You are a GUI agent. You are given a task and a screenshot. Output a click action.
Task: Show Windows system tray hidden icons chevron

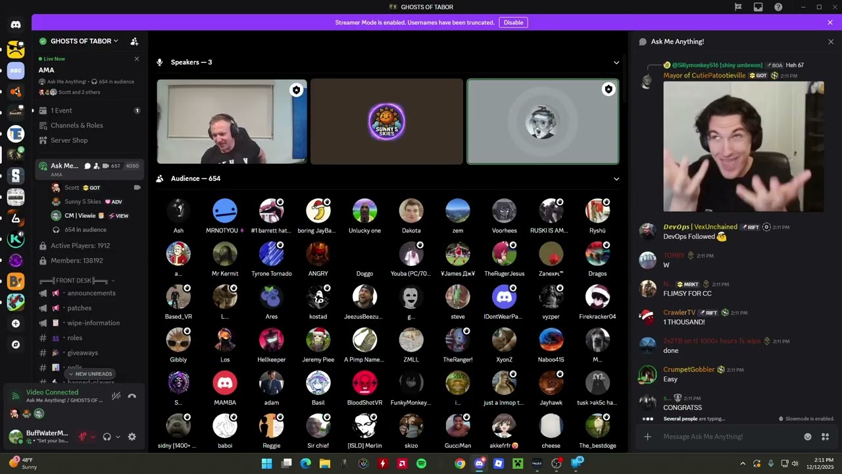[x=743, y=463]
